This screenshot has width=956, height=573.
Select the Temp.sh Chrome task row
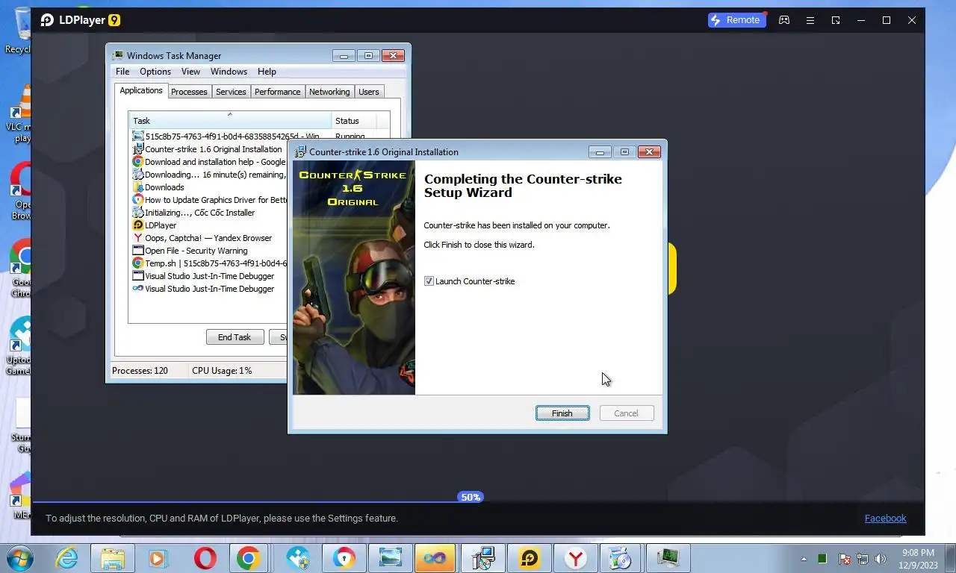click(x=208, y=263)
